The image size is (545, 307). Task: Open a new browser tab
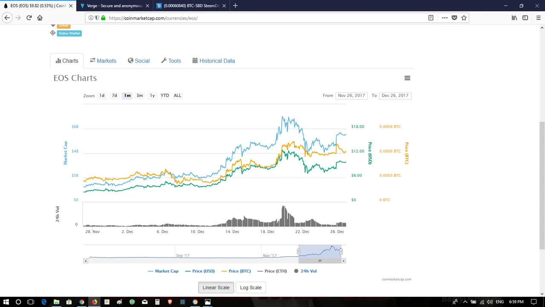pyautogui.click(x=235, y=6)
